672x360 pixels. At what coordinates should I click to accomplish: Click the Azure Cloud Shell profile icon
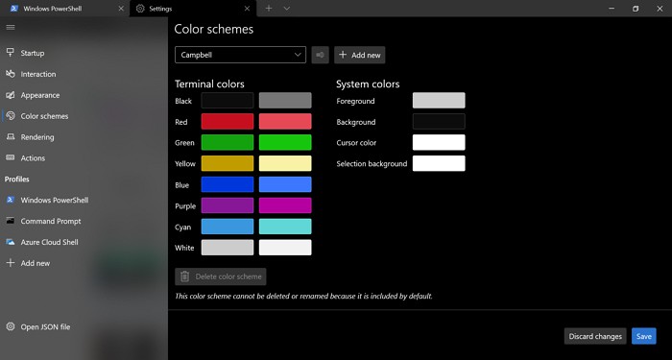click(11, 242)
